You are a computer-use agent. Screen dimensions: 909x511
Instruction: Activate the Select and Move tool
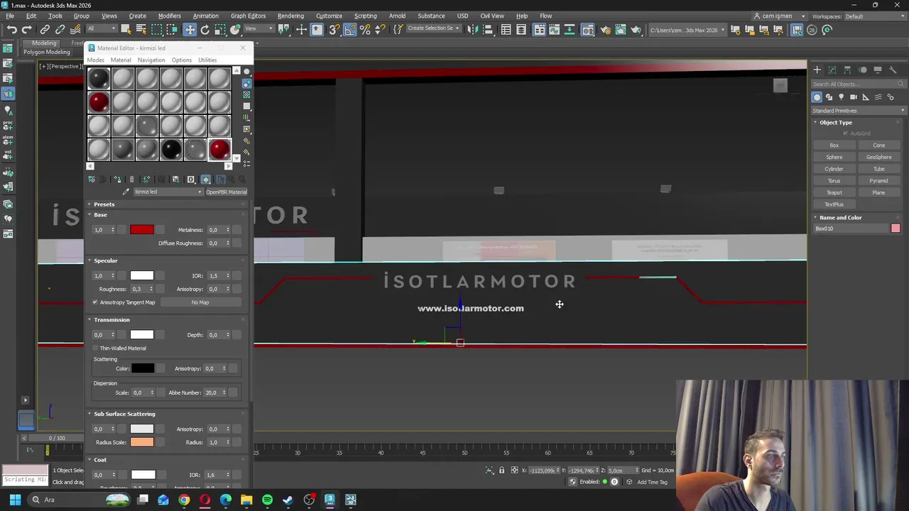click(x=190, y=30)
